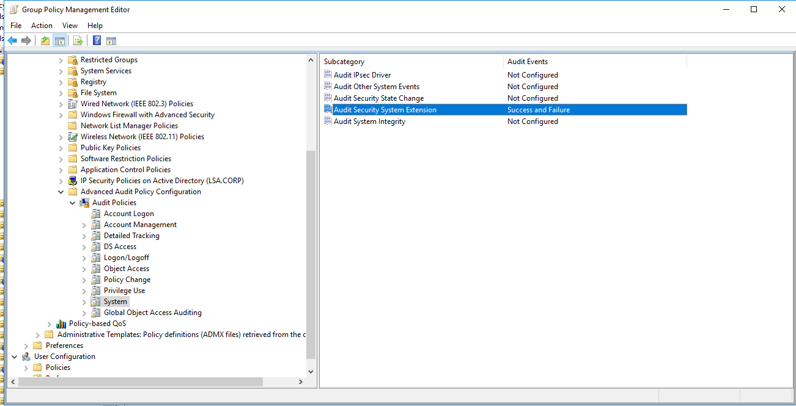The width and height of the screenshot is (796, 406).
Task: Click the tree pane's scroll-right arrow
Action: point(300,382)
